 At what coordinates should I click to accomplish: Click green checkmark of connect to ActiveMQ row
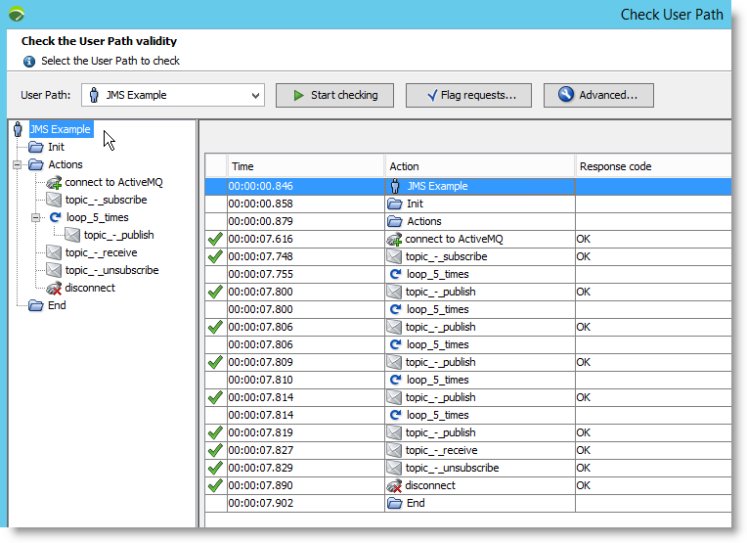215,239
